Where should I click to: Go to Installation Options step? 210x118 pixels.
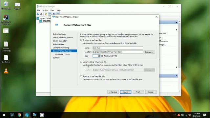pyautogui.click(x=62, y=54)
